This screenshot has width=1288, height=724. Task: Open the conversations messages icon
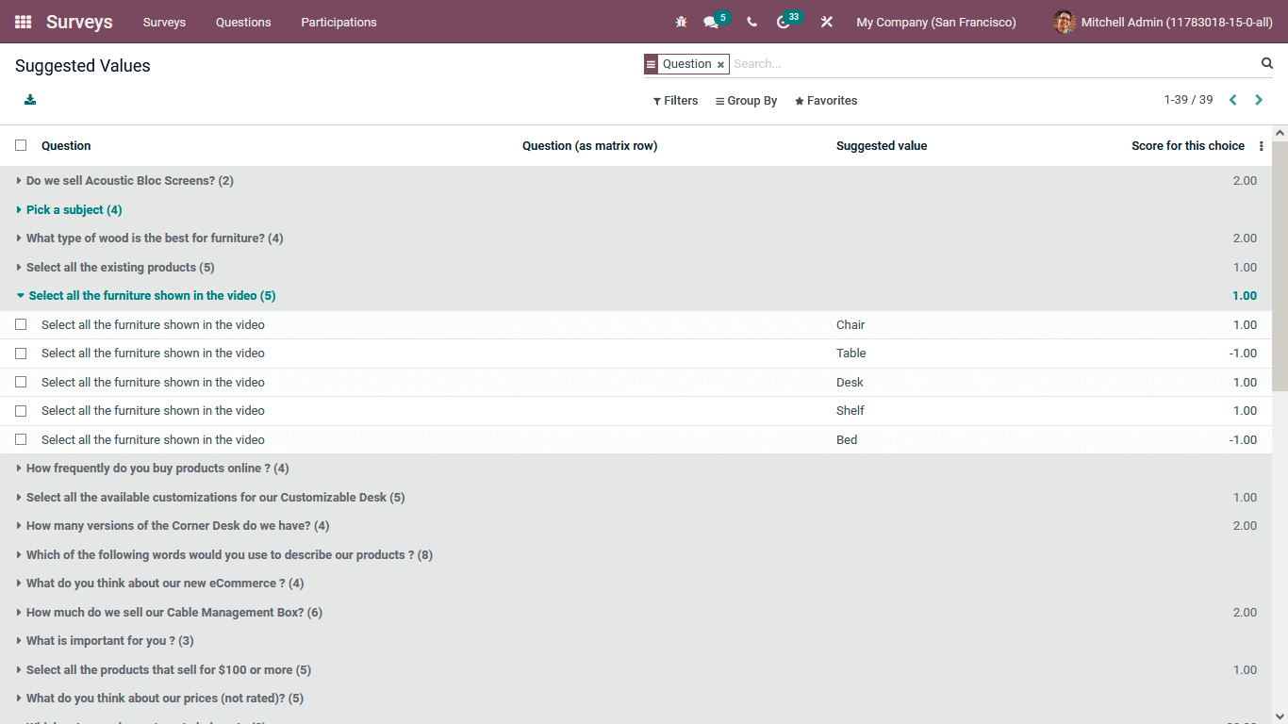(x=711, y=22)
